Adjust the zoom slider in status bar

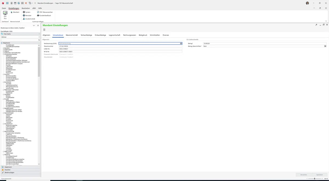tap(314, 179)
